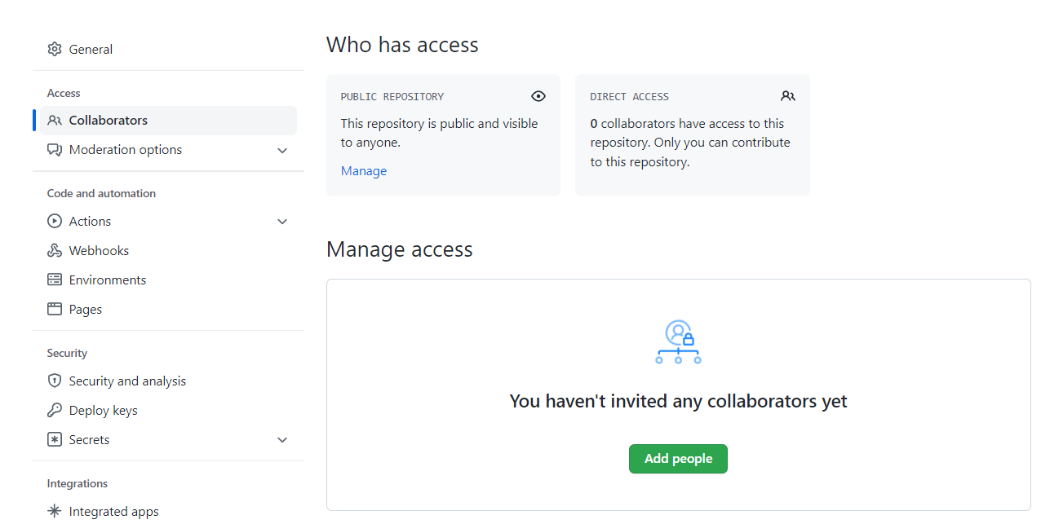Click 'This repository is public' description text
Image resolution: width=1050 pixels, height=524 pixels.
[440, 133]
